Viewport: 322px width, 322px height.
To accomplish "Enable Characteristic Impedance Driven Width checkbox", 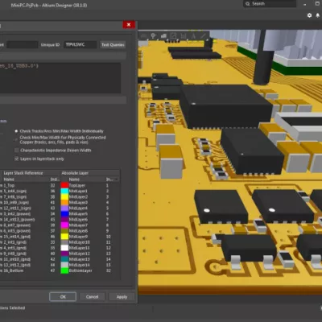I will pos(17,151).
